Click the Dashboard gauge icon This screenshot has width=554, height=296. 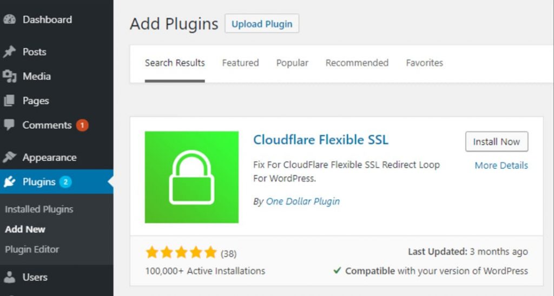coord(9,19)
